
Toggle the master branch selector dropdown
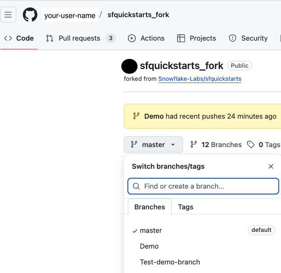(153, 144)
